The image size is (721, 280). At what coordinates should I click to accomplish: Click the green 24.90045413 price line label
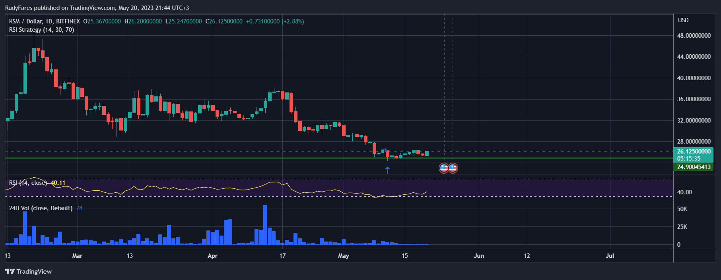pyautogui.click(x=694, y=167)
